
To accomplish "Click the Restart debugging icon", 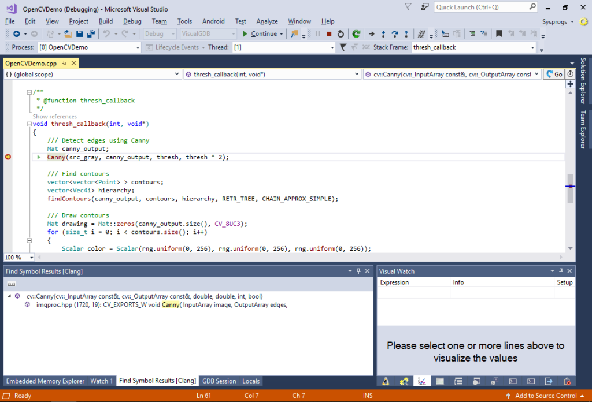I will [x=341, y=34].
